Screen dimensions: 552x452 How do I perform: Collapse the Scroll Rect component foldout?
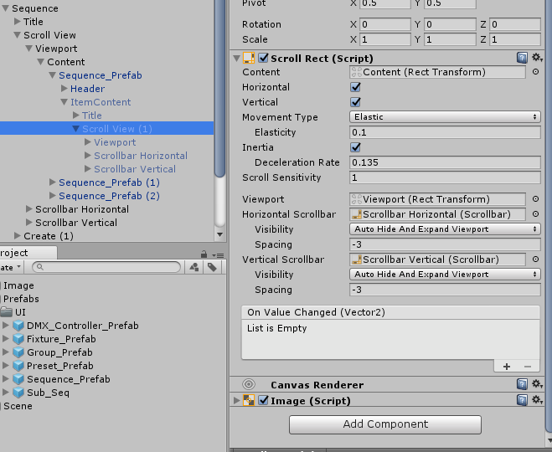tap(236, 59)
